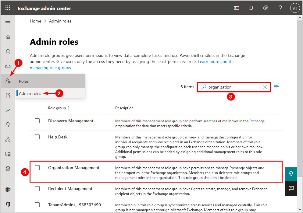
Task: Click the Description column header
Action: coord(124,108)
